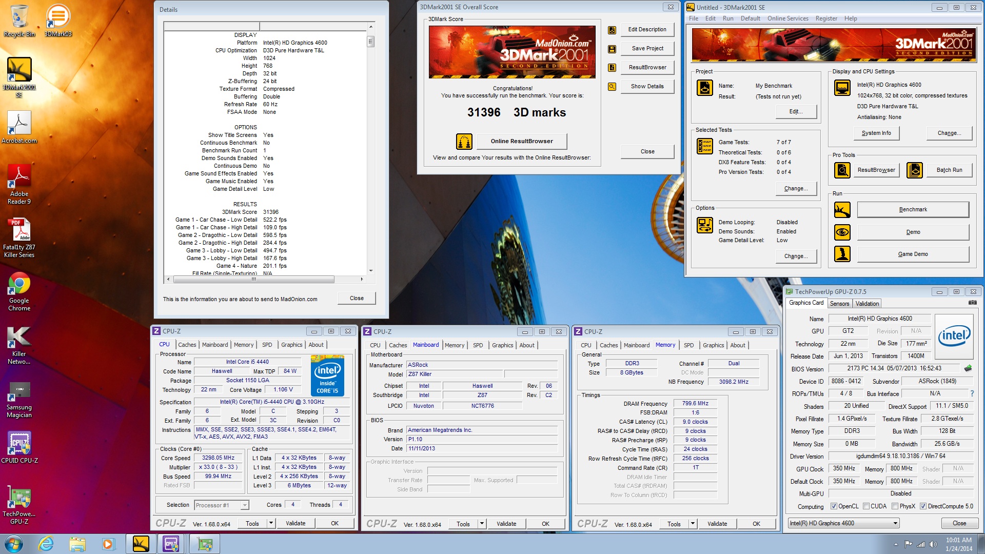Click the Details scroll down arrow

[370, 271]
